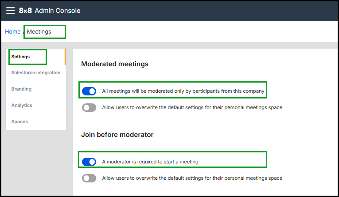Select the Settings sidebar tab
The width and height of the screenshot is (339, 197).
(21, 57)
